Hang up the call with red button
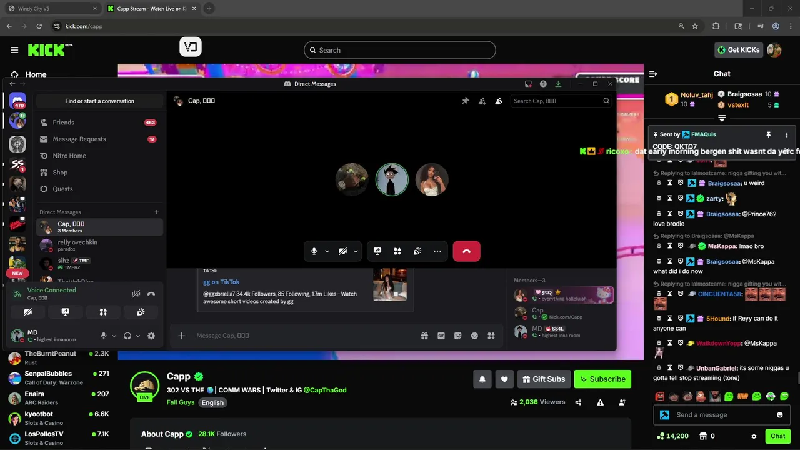Viewport: 800px width, 450px height. tap(466, 251)
